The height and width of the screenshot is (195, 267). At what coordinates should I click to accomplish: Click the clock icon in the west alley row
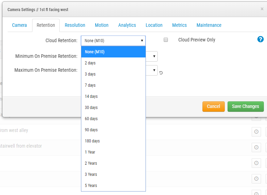[x=256, y=132]
